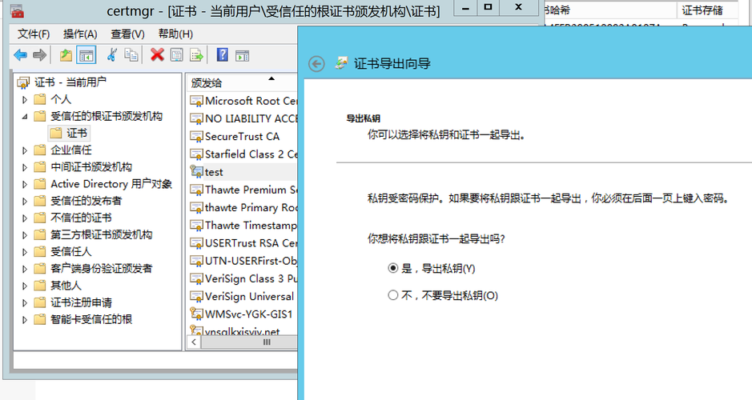752x400 pixels.
Task: Expand the 中间证书颁发机构 tree node
Action: 25,167
